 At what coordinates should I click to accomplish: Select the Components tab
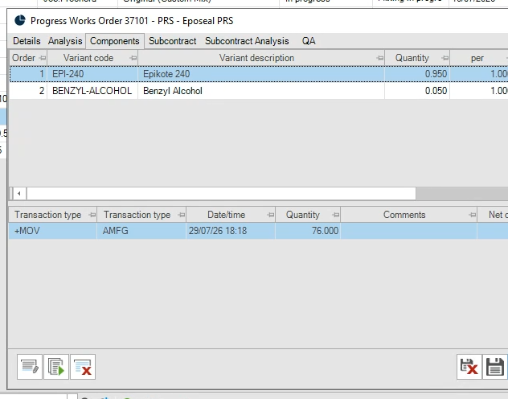[x=115, y=41]
